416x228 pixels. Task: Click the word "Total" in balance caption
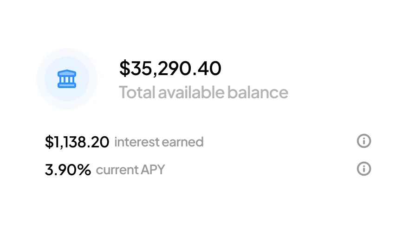(x=137, y=92)
